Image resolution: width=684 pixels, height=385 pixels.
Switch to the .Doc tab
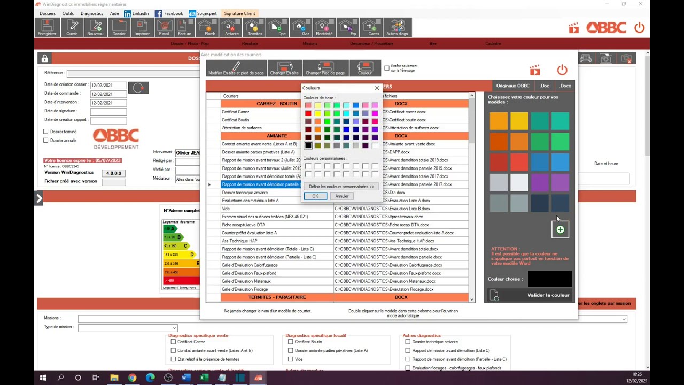coord(544,86)
